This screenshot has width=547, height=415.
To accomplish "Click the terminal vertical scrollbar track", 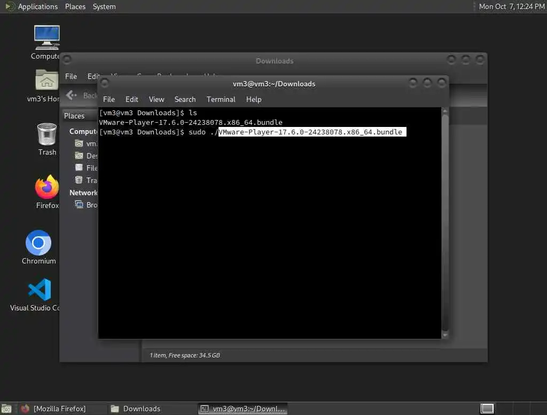I will pyautogui.click(x=445, y=223).
